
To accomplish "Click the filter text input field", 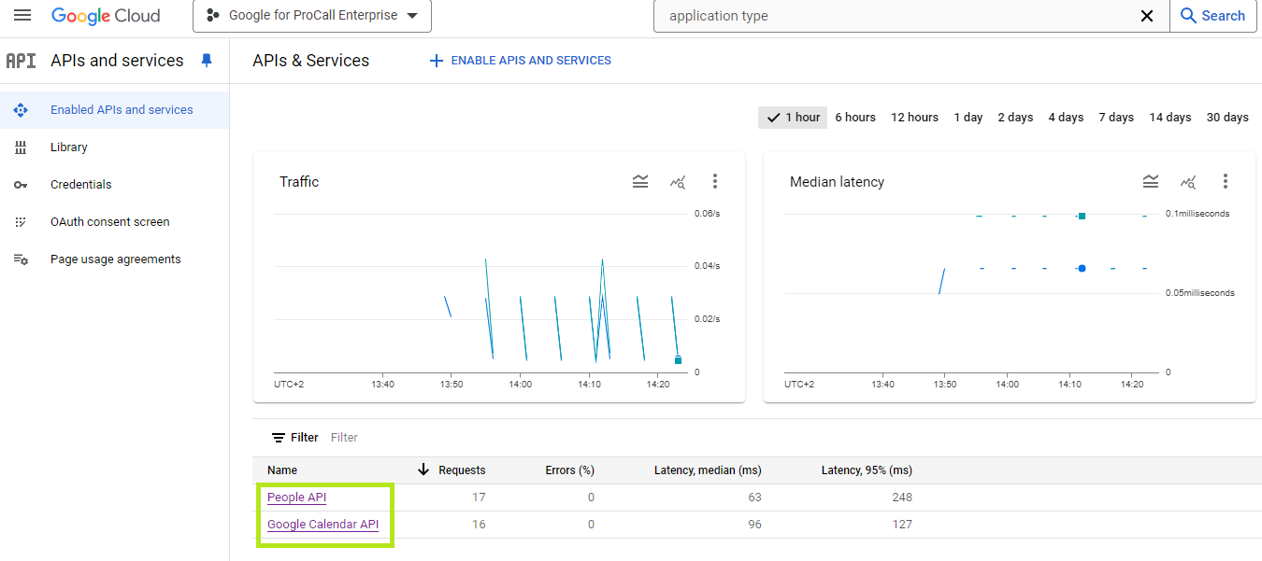I will coord(467,438).
